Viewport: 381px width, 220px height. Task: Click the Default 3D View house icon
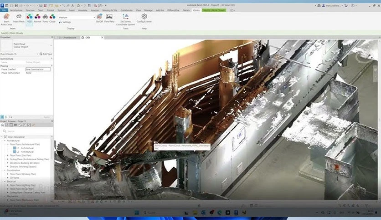(78, 5)
